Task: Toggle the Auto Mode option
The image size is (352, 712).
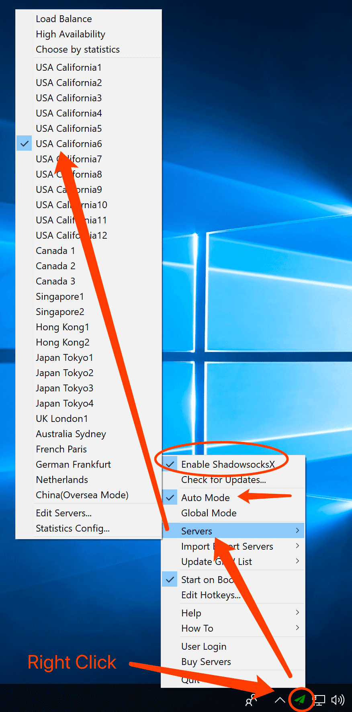Action: (205, 498)
